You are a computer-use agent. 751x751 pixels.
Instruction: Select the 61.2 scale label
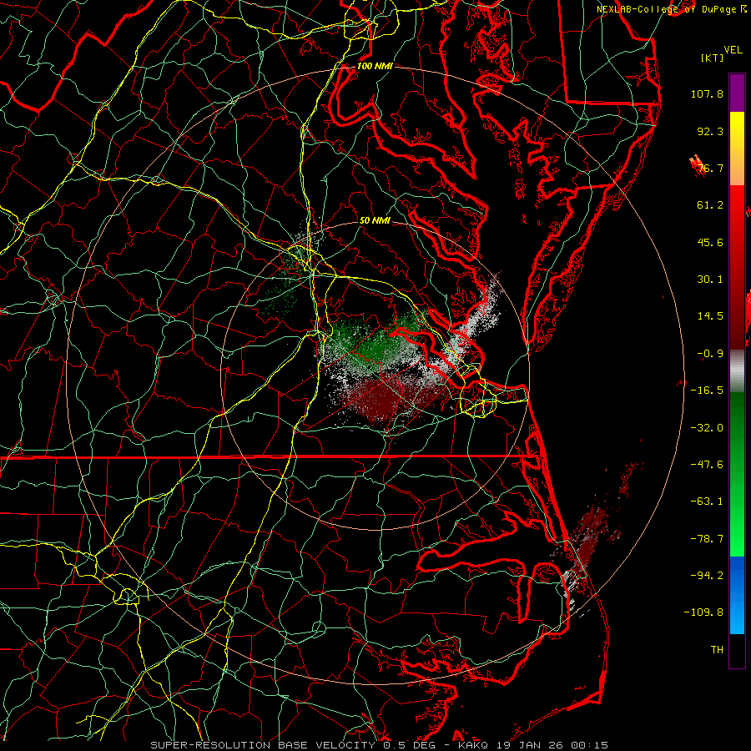[710, 205]
